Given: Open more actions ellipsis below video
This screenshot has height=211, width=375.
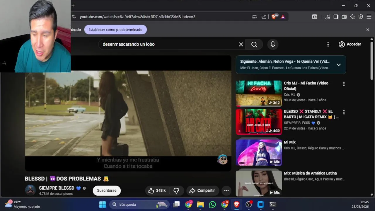Looking at the screenshot, I should (226, 190).
